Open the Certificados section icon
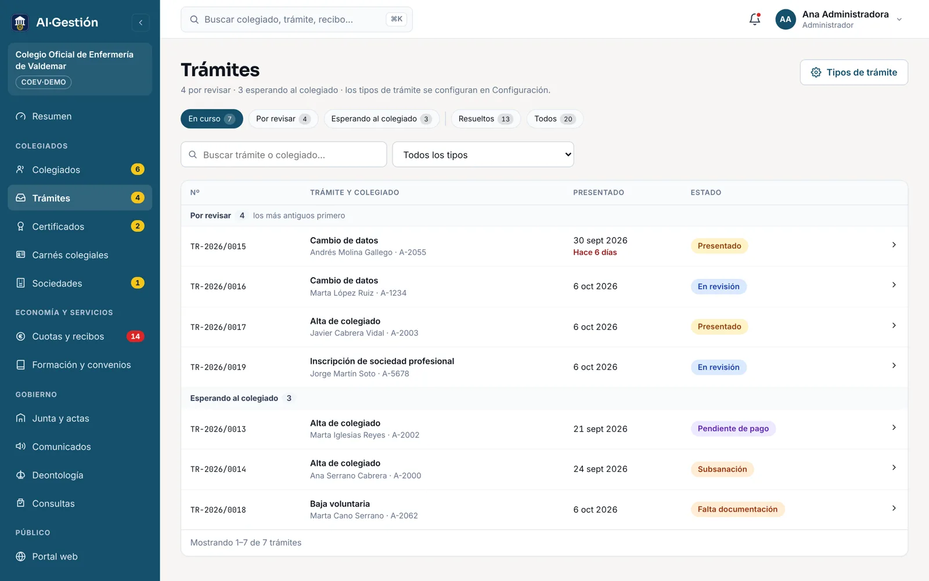This screenshot has height=581, width=929. 21,227
